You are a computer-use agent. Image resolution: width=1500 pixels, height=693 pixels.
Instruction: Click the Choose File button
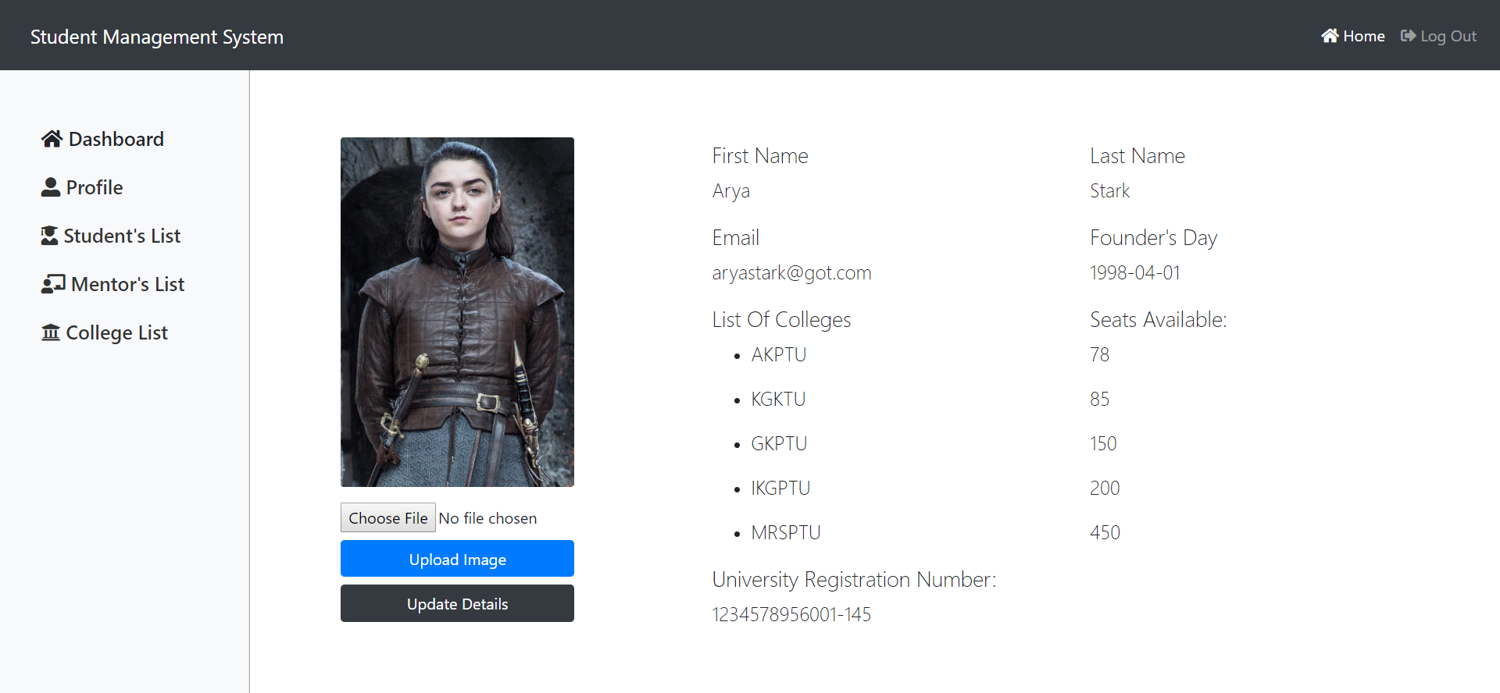pyautogui.click(x=388, y=517)
